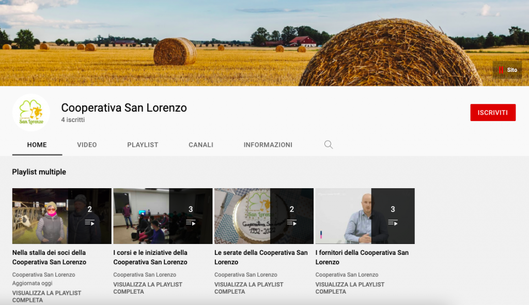
Task: Click the red ISCRIVITI subscribe button
Action: pyautogui.click(x=492, y=113)
